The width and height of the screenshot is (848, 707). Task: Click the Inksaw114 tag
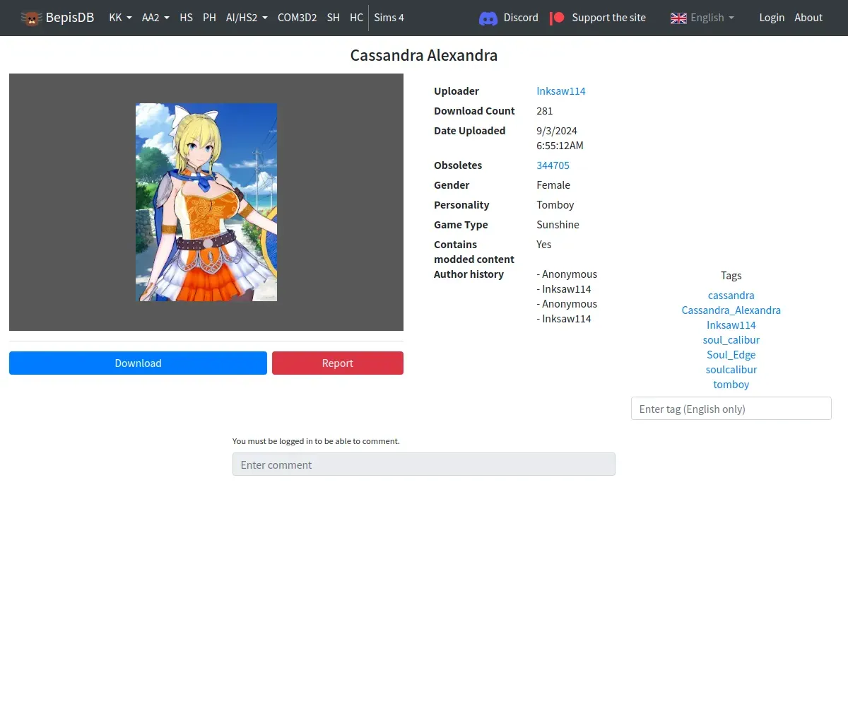click(x=731, y=325)
